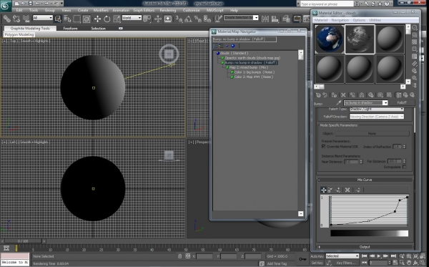Select the Move tool in main toolbar
429x267 pixels.
pyautogui.click(x=97, y=19)
